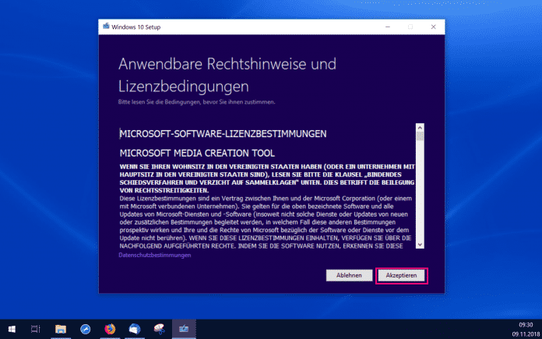The height and width of the screenshot is (339, 542).
Task: Click the Windows 10 Setup title bar icon
Action: click(x=105, y=26)
